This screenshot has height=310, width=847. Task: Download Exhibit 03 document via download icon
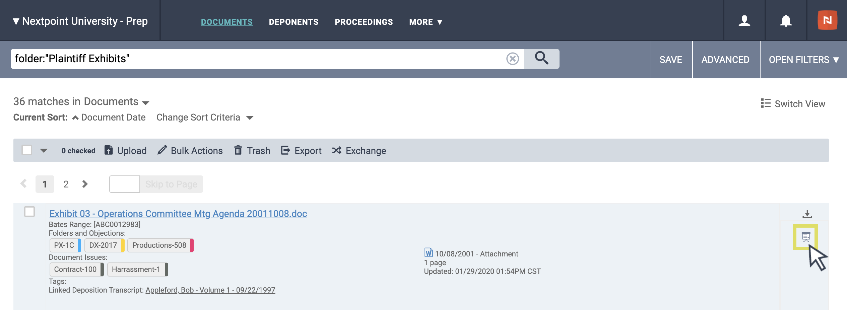(807, 214)
